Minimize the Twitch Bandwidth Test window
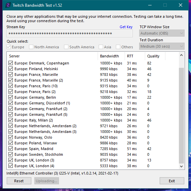This screenshot has width=191, height=191. pos(150,5)
